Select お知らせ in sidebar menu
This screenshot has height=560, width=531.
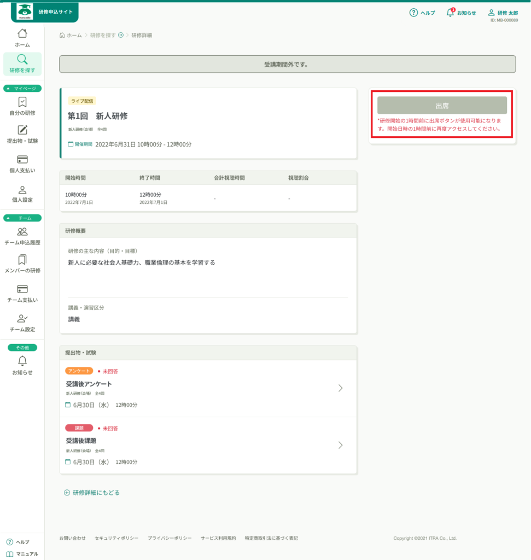[x=22, y=365]
